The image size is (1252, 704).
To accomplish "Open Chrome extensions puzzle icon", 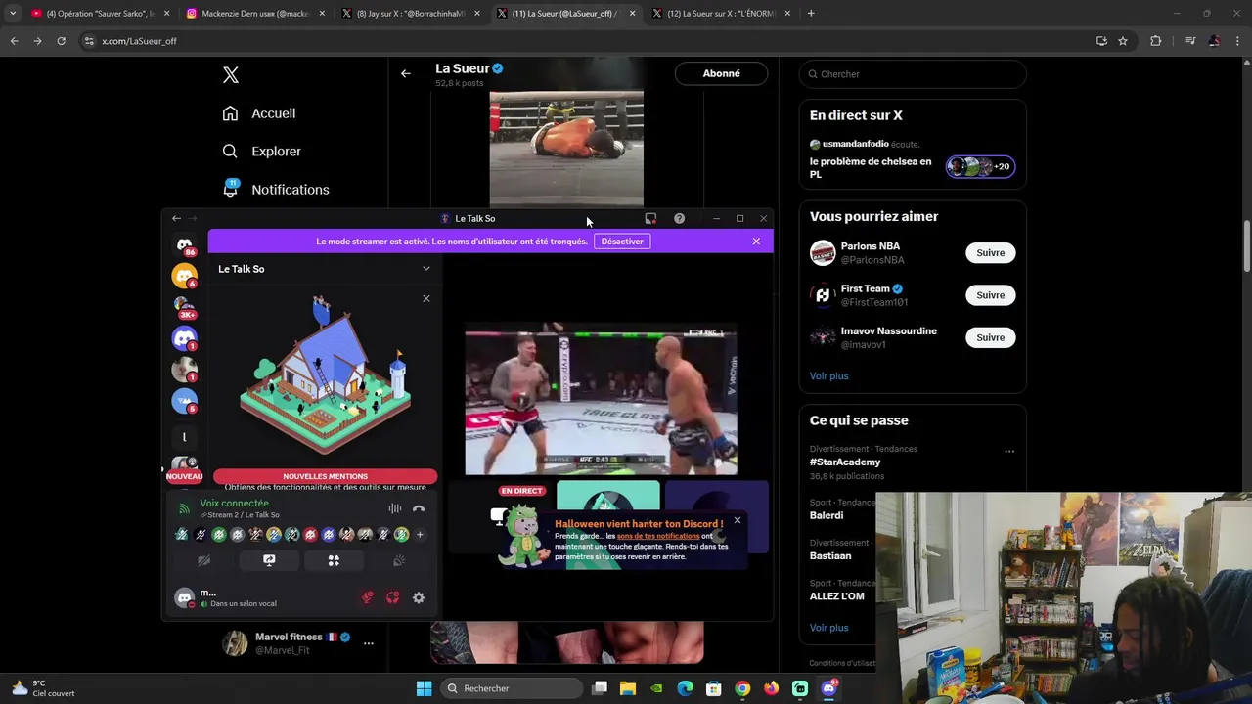I will (1156, 41).
